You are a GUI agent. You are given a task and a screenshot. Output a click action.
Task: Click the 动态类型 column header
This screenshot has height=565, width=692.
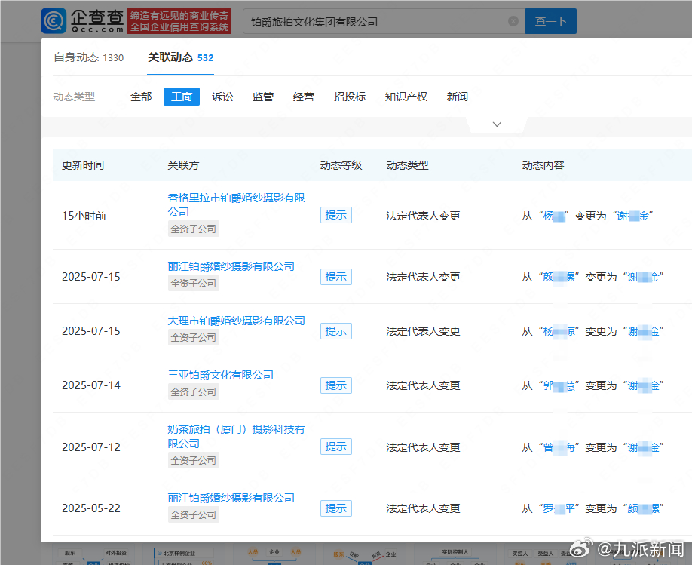point(407,165)
